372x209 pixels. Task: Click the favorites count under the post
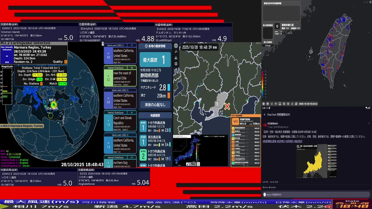click(272, 188)
